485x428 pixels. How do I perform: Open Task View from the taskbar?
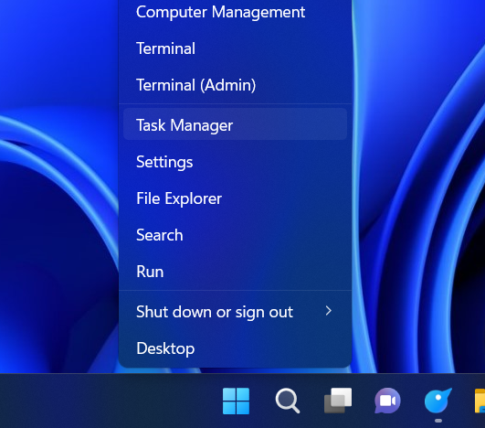pyautogui.click(x=338, y=401)
